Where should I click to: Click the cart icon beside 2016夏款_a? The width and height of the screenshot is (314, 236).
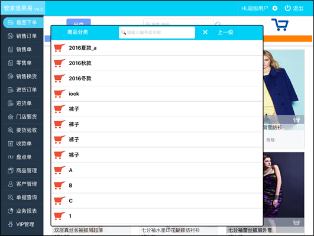pos(60,48)
